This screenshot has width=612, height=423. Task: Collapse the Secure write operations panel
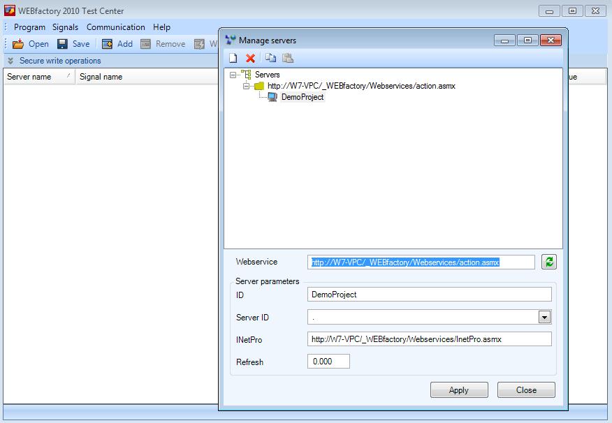coord(8,61)
